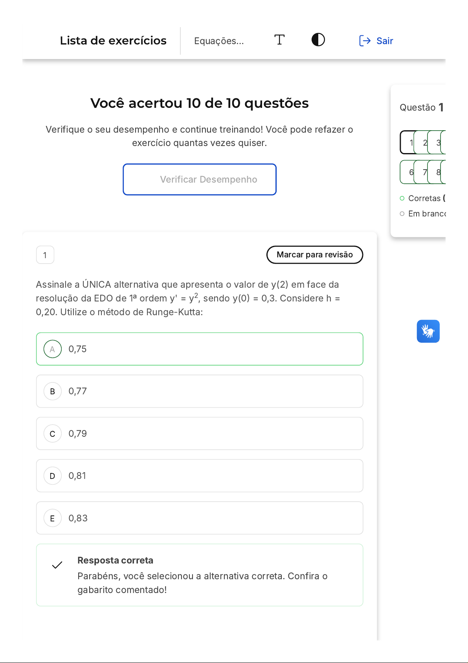Select answer option A with 0,75
The height and width of the screenshot is (663, 468).
[199, 349]
